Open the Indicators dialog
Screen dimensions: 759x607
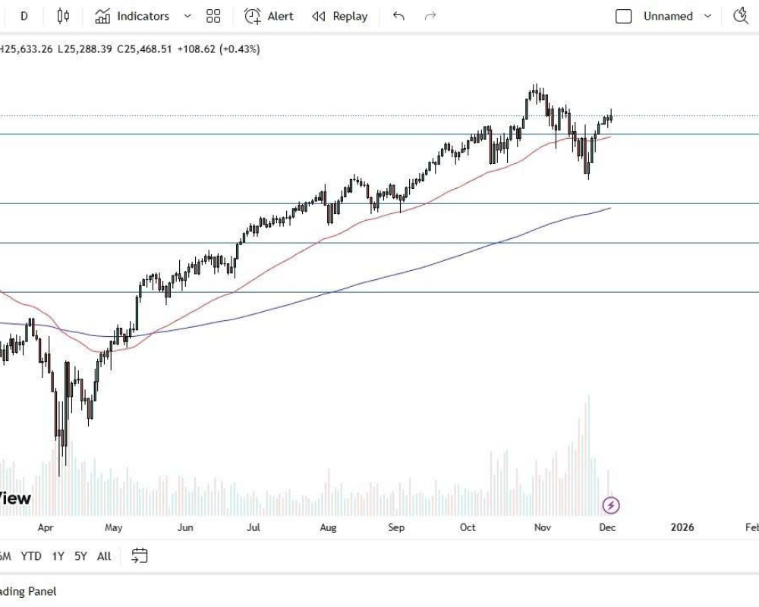(x=132, y=16)
